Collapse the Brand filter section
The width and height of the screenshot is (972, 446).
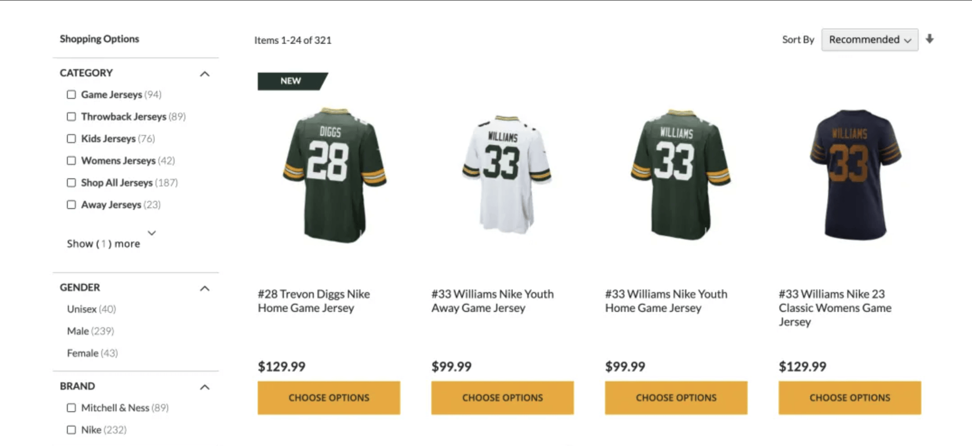[x=205, y=387]
